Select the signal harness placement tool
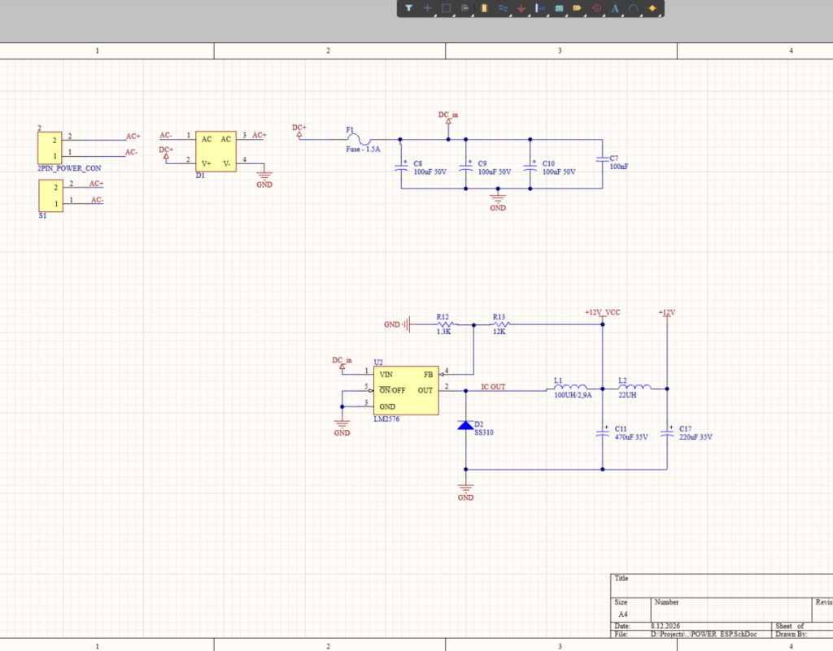This screenshot has height=651, width=833. (540, 8)
